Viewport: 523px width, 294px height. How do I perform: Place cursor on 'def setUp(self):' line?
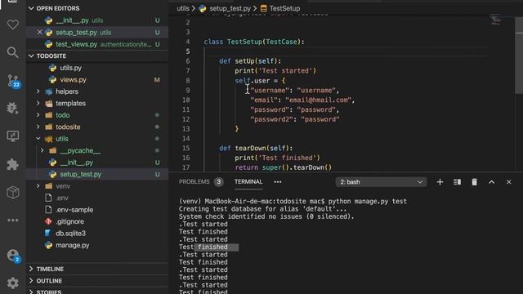[250, 61]
